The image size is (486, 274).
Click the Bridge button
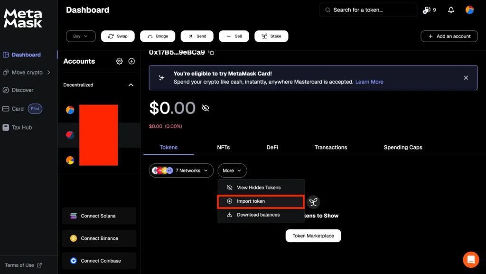click(x=158, y=36)
